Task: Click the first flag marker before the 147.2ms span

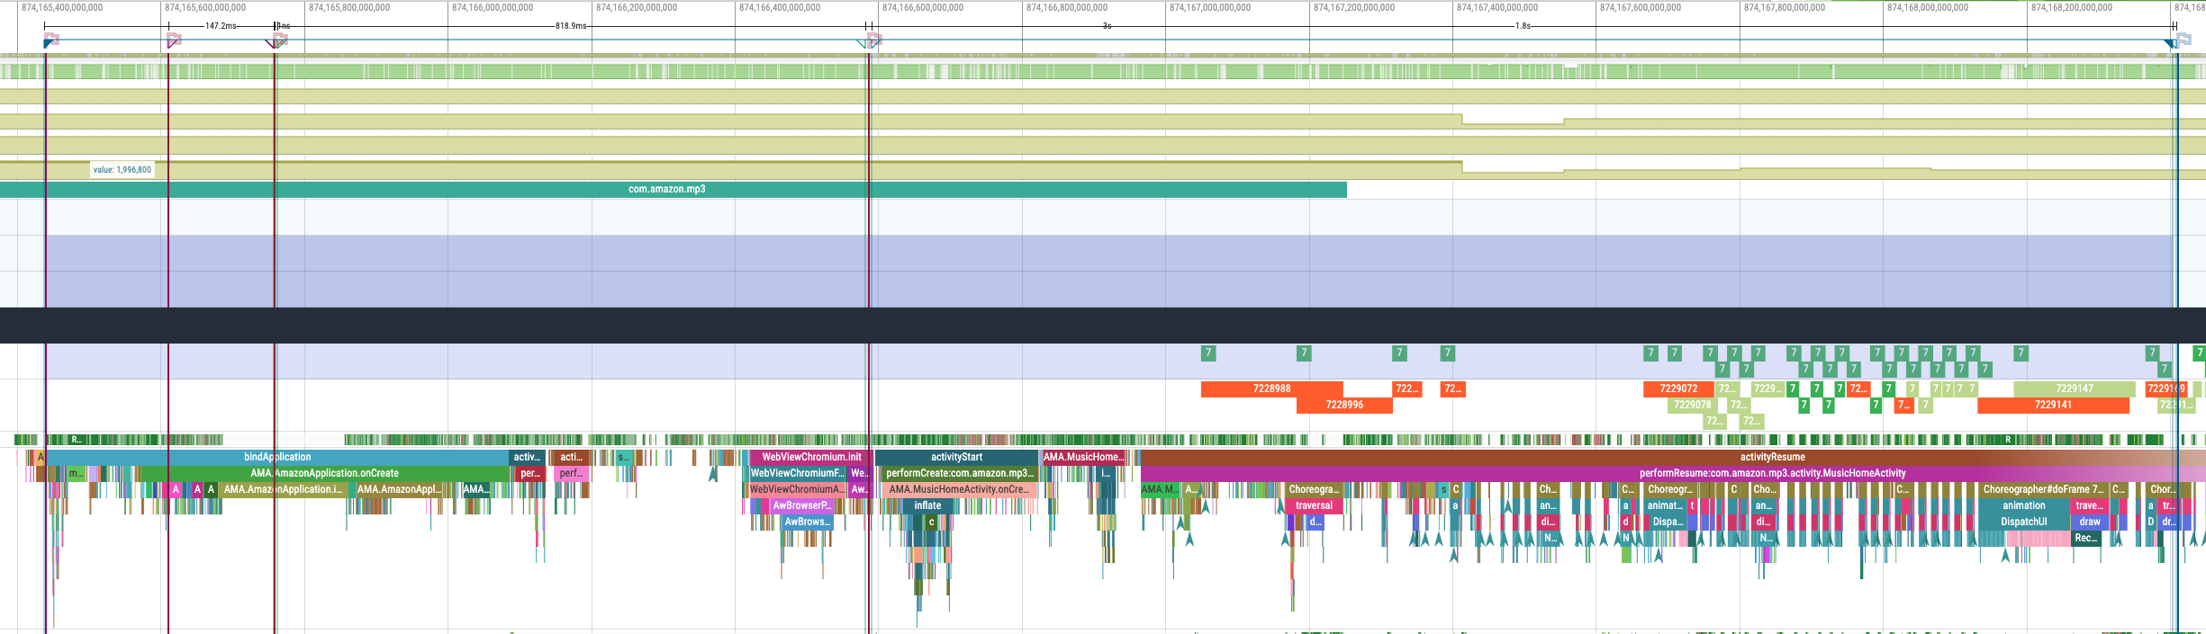Action: coord(51,40)
